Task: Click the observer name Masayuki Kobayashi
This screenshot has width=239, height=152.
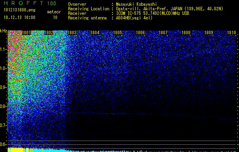Action: 136,4
